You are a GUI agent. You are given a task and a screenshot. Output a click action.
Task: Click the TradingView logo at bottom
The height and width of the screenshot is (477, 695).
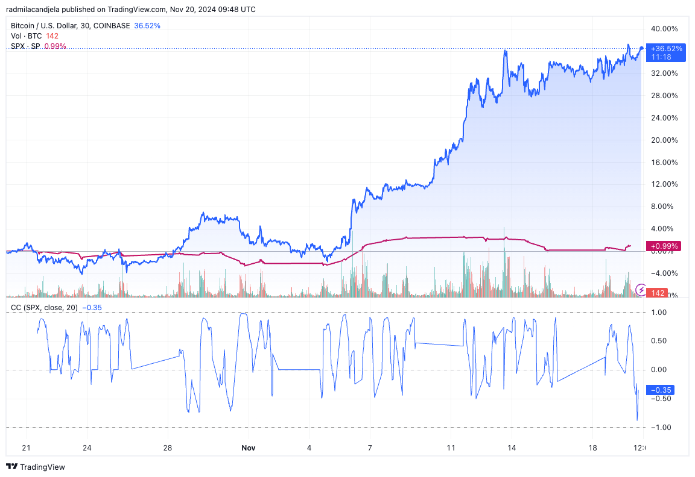(x=36, y=467)
